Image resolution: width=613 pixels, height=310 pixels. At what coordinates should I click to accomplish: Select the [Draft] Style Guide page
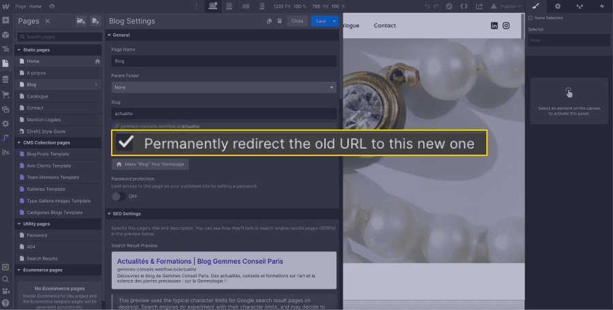59,131
